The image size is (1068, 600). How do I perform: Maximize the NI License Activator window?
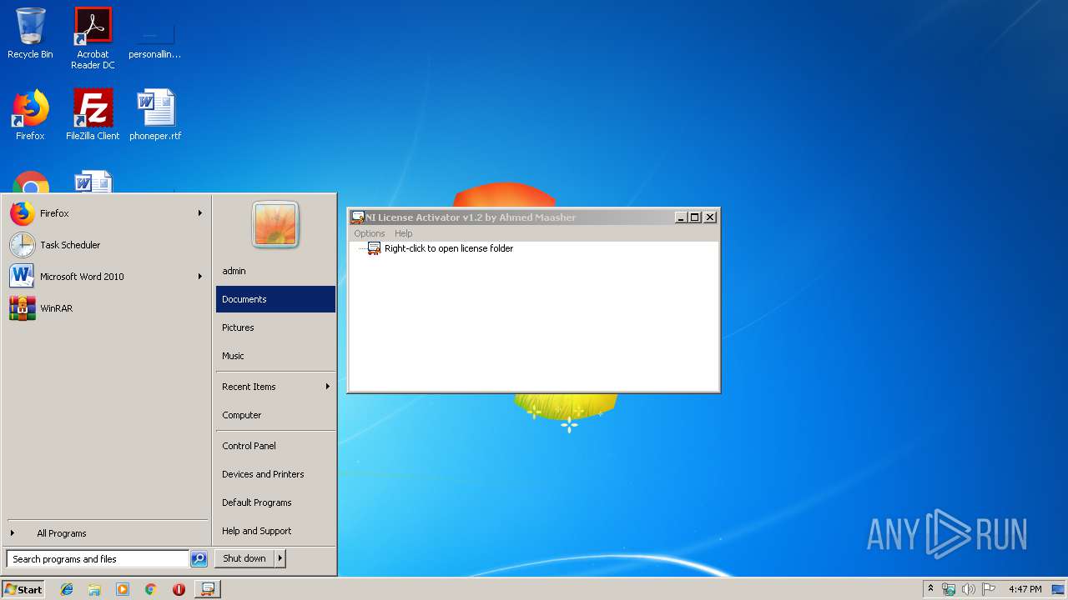click(x=695, y=217)
